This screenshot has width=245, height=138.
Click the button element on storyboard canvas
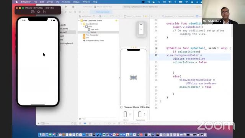click(x=134, y=77)
